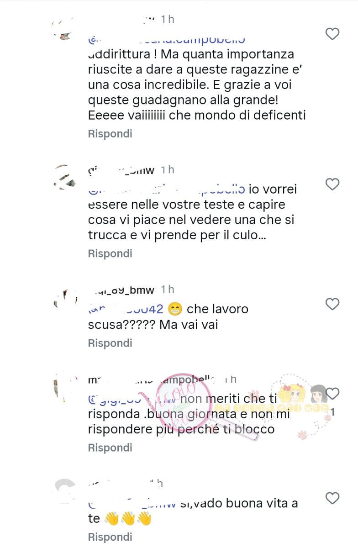Tap Rispondi under the clapping hands comment
Viewport: 358px width, 548px height.
[110, 537]
